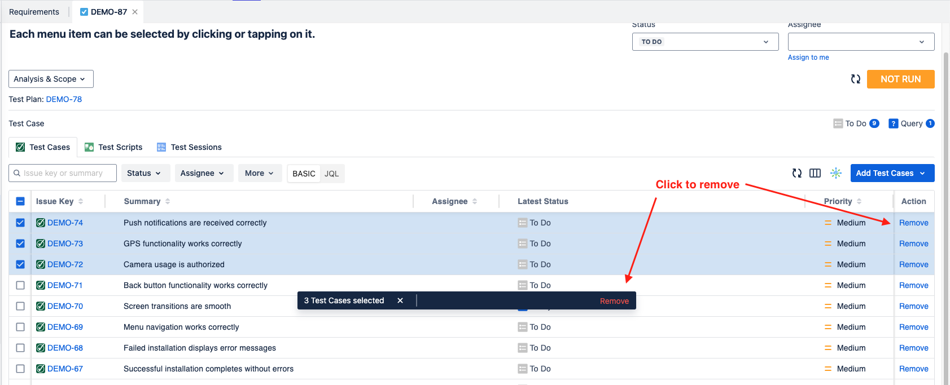Image resolution: width=950 pixels, height=385 pixels.
Task: Switch to the Test Scripts tab
Action: (x=113, y=147)
